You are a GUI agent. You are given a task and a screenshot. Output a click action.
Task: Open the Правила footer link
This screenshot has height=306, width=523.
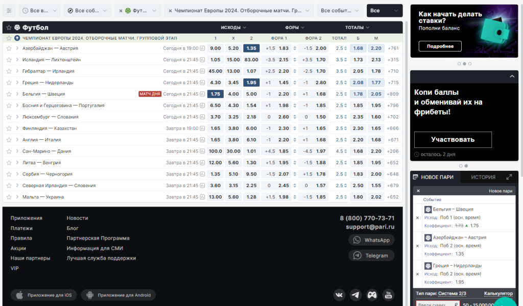(21, 238)
